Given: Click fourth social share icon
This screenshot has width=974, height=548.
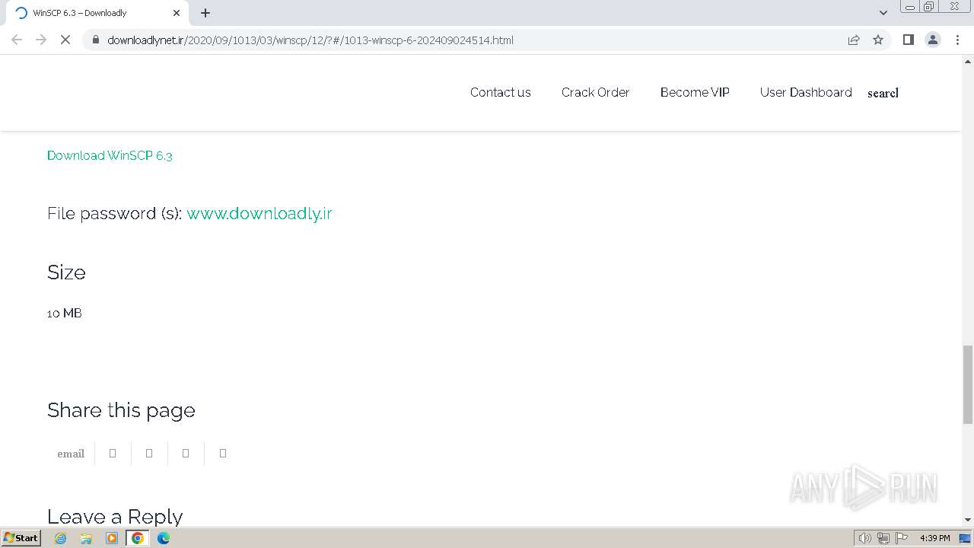Looking at the screenshot, I should pyautogui.click(x=223, y=453).
